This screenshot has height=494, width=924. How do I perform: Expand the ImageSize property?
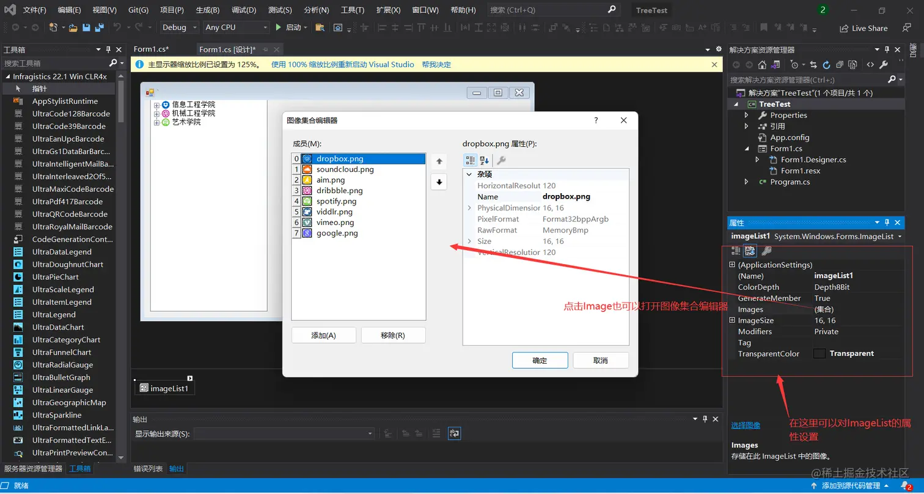pos(732,320)
